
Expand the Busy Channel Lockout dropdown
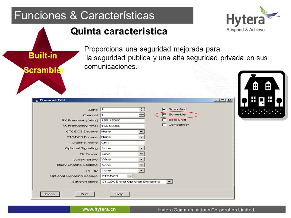point(141,165)
